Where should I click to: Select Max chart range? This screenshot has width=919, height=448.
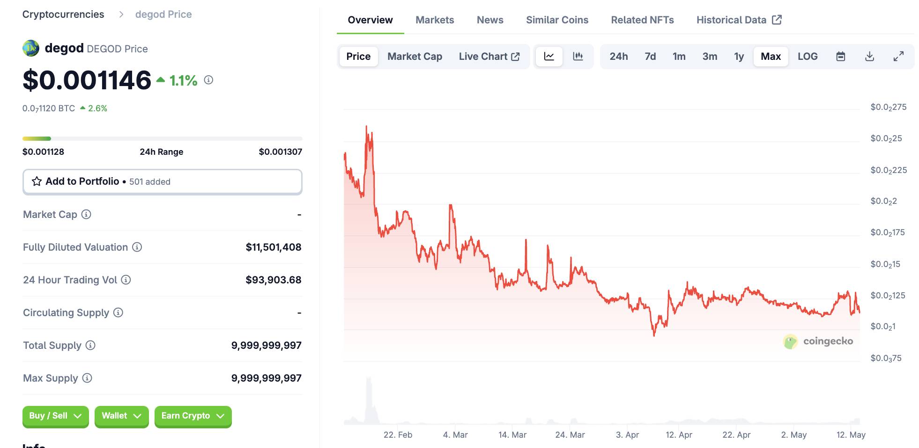point(771,57)
